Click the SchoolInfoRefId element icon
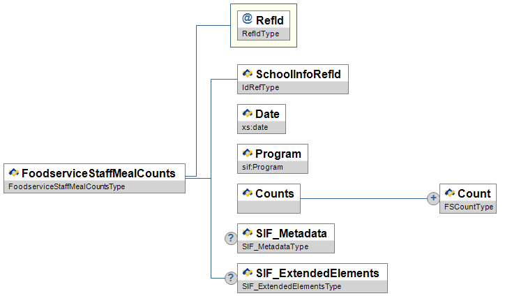This screenshot has width=512, height=296. (247, 74)
